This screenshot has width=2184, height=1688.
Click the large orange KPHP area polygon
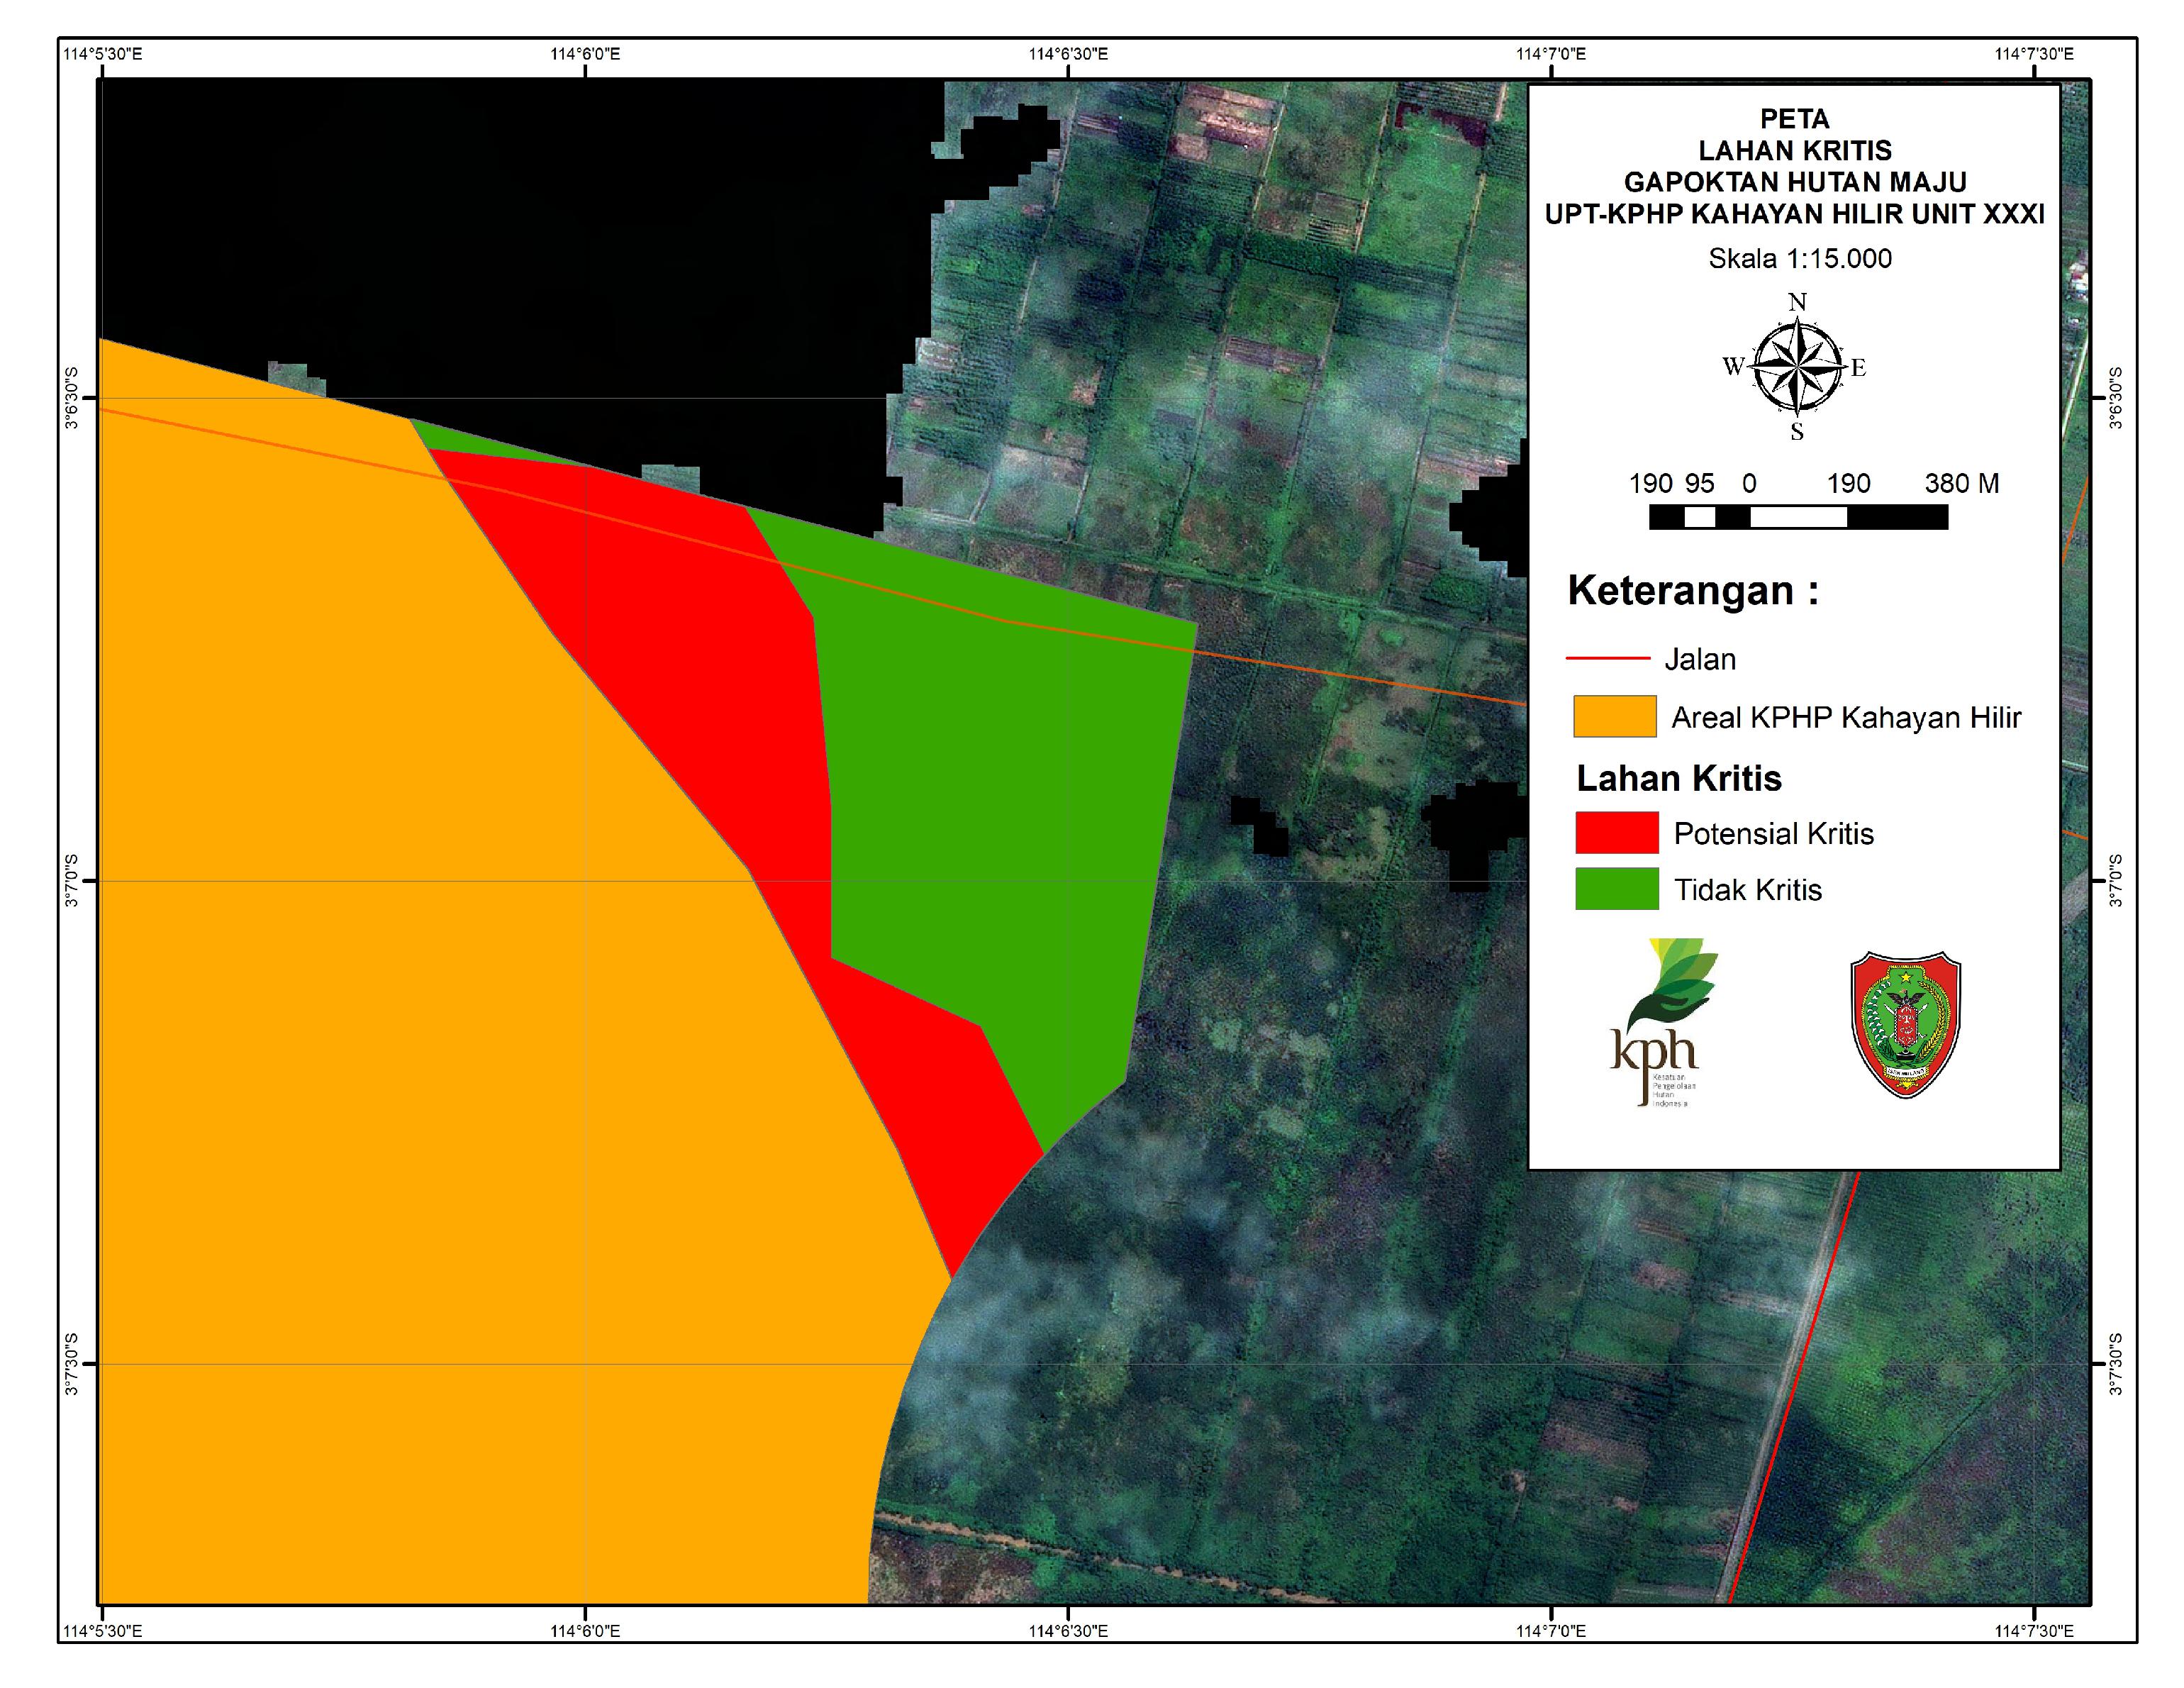click(450, 1000)
